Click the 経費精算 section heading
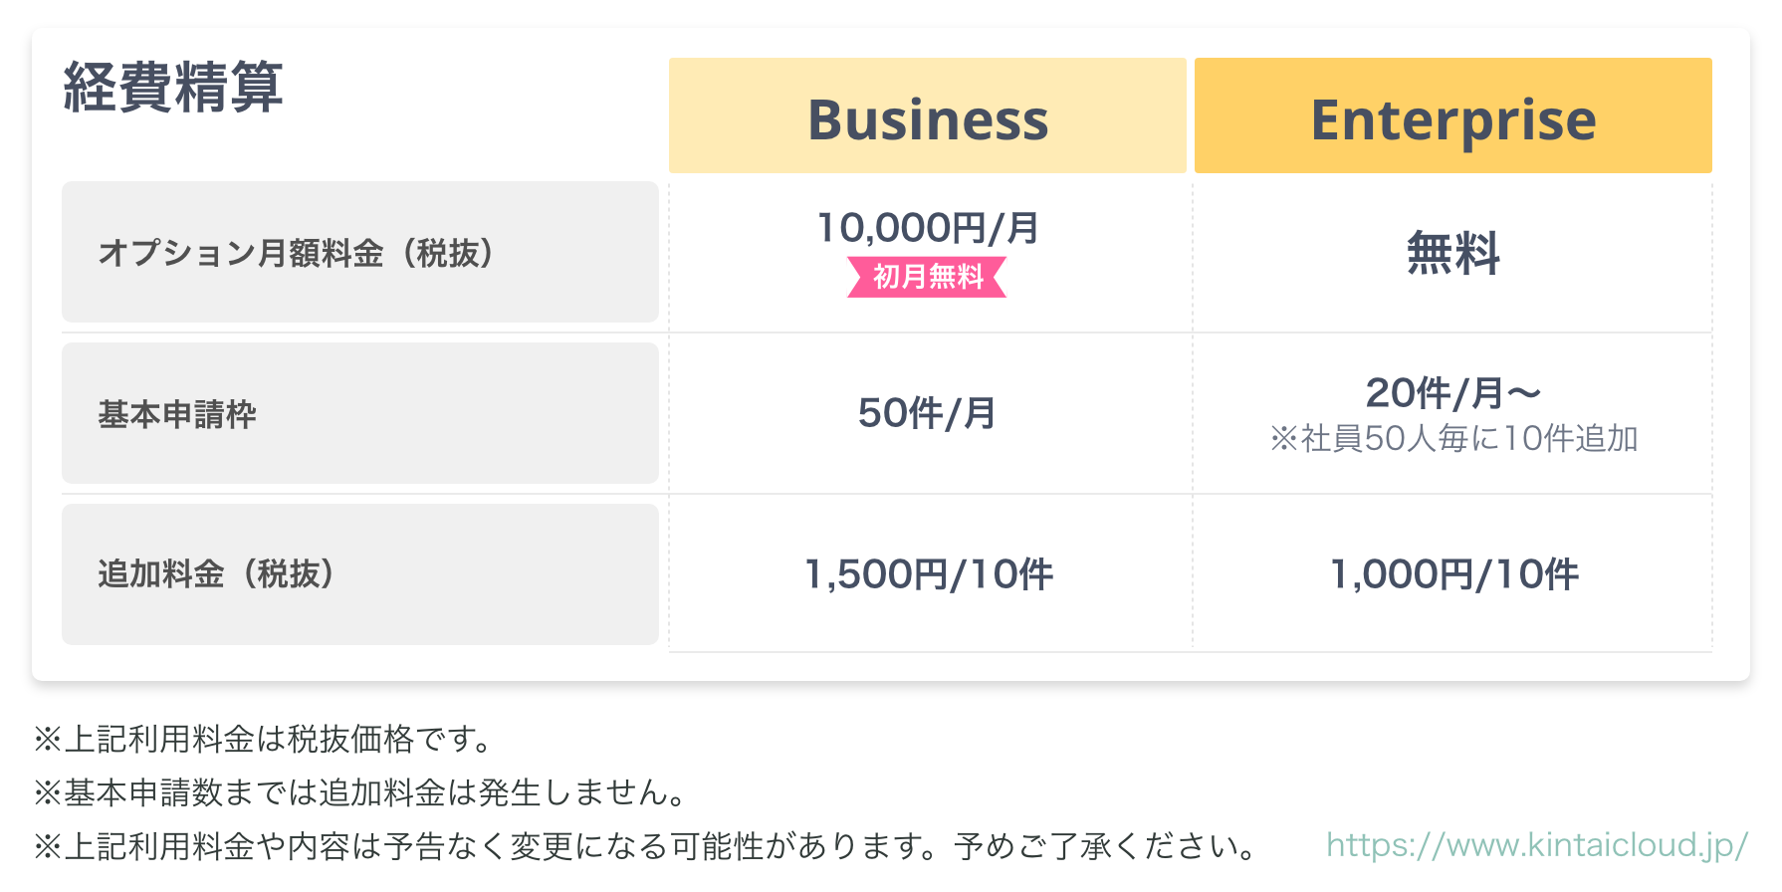This screenshot has height=892, width=1782. (x=173, y=88)
